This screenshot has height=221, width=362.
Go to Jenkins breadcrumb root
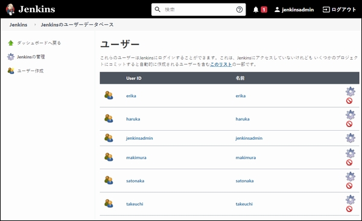pos(18,25)
